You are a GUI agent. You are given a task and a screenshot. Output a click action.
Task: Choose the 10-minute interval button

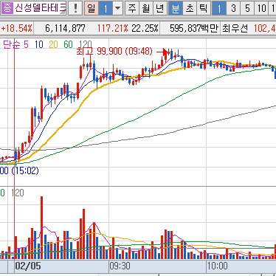(262, 8)
